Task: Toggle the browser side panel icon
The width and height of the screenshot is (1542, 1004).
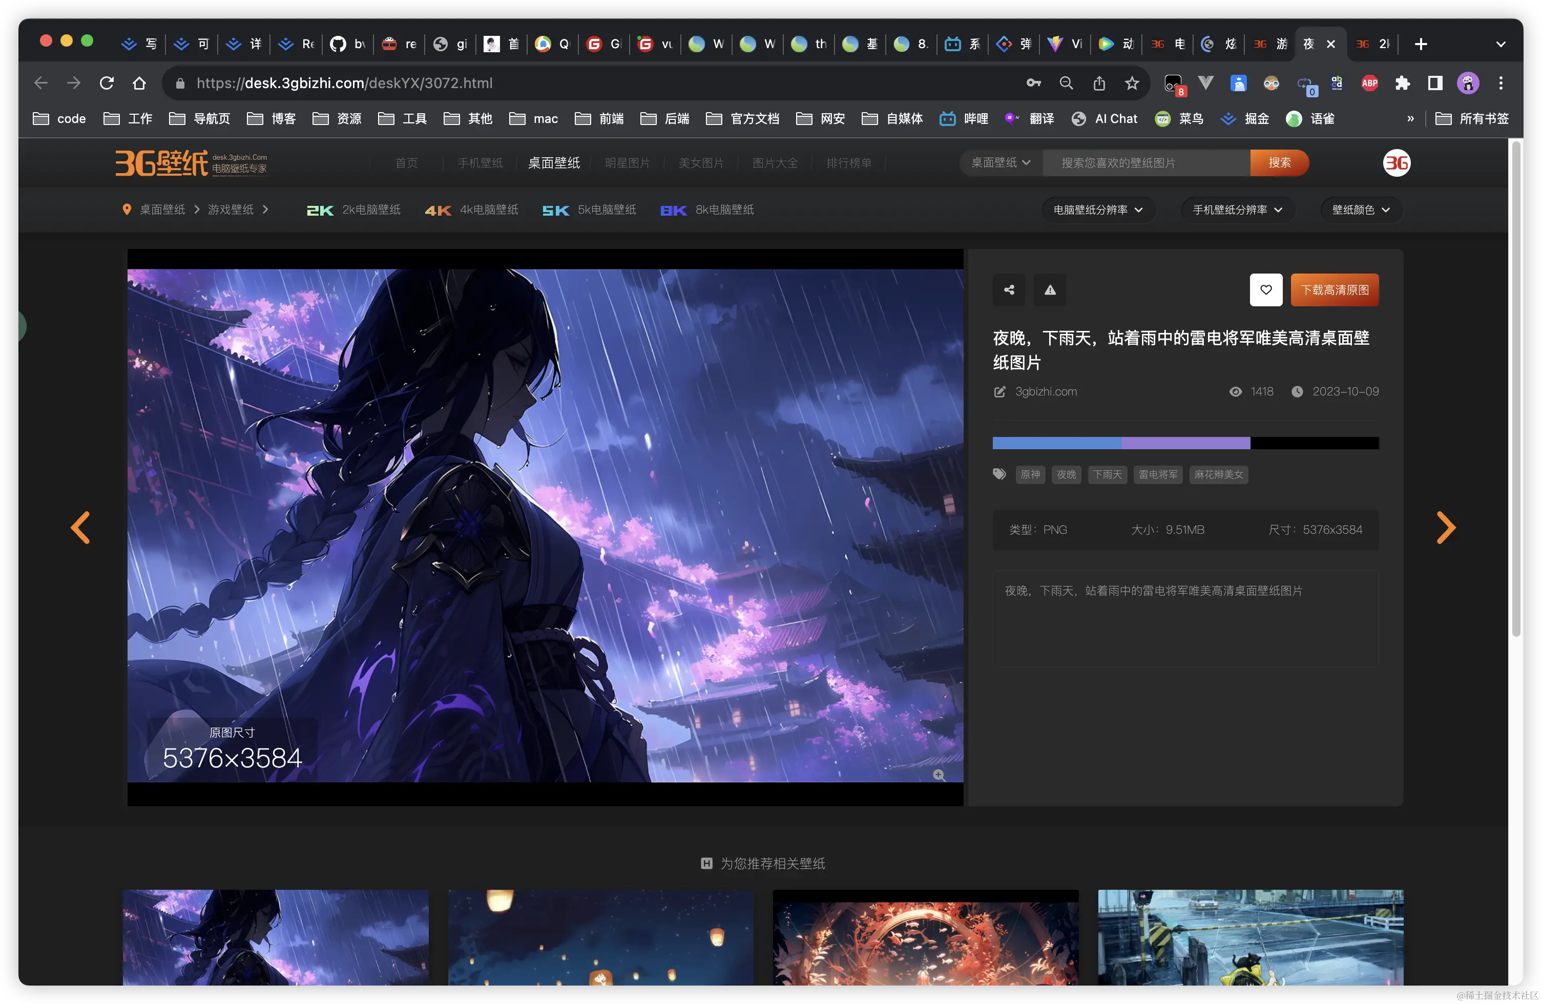Action: (x=1435, y=83)
